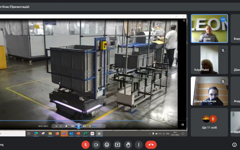Click the present screen button
Image resolution: width=240 pixels, height=150 pixels.
coord(117,145)
